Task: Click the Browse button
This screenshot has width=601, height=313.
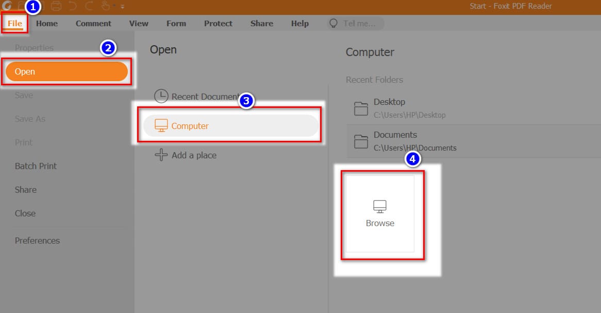Action: (380, 214)
